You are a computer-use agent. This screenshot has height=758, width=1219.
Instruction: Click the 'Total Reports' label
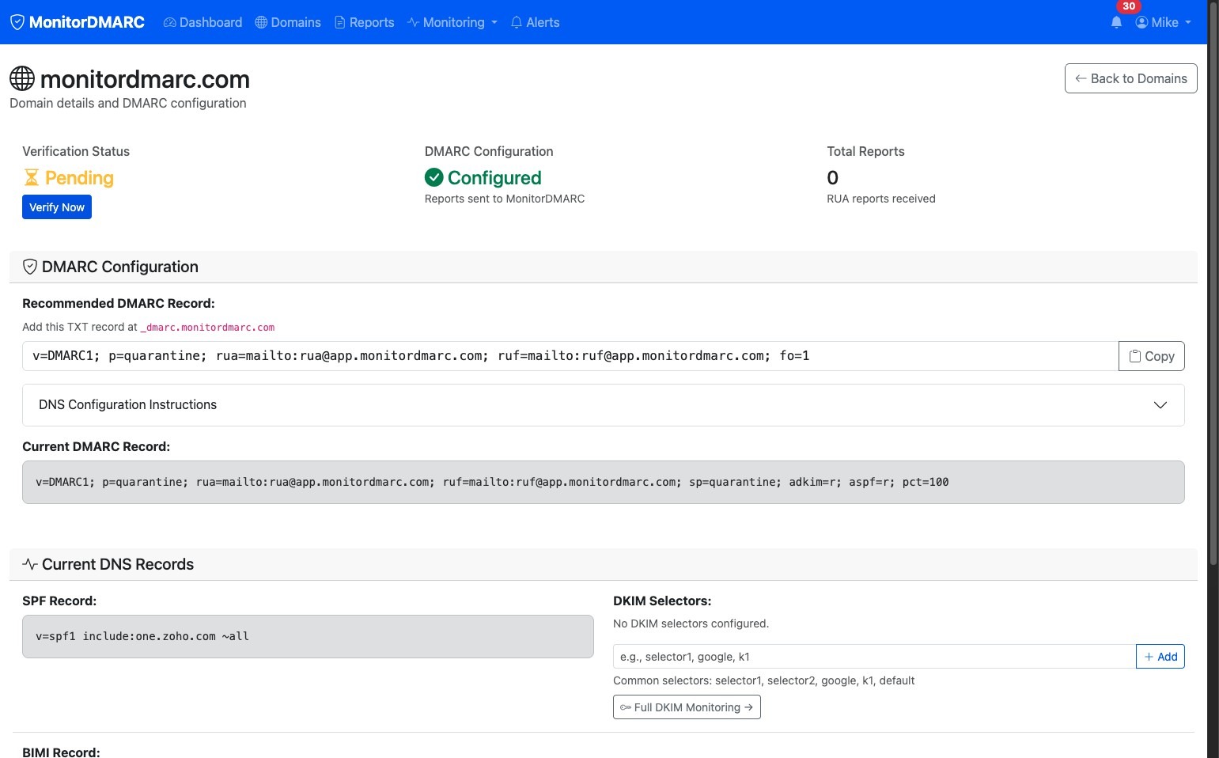865,151
